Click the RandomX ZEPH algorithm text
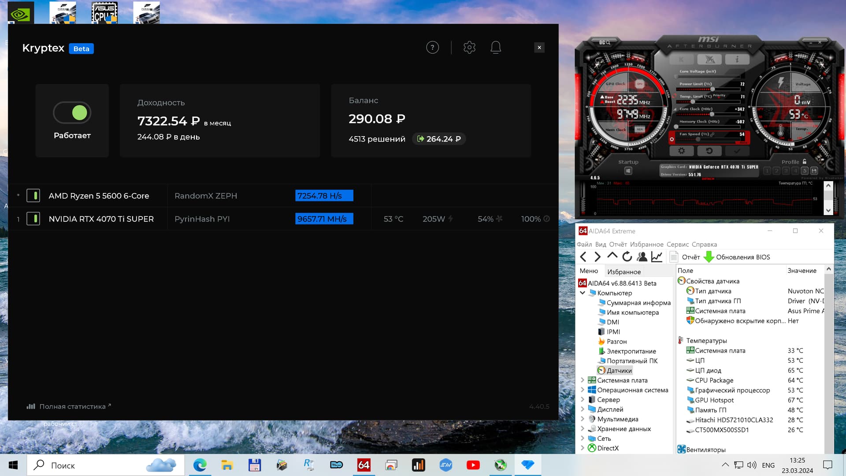This screenshot has height=476, width=846. [x=206, y=196]
